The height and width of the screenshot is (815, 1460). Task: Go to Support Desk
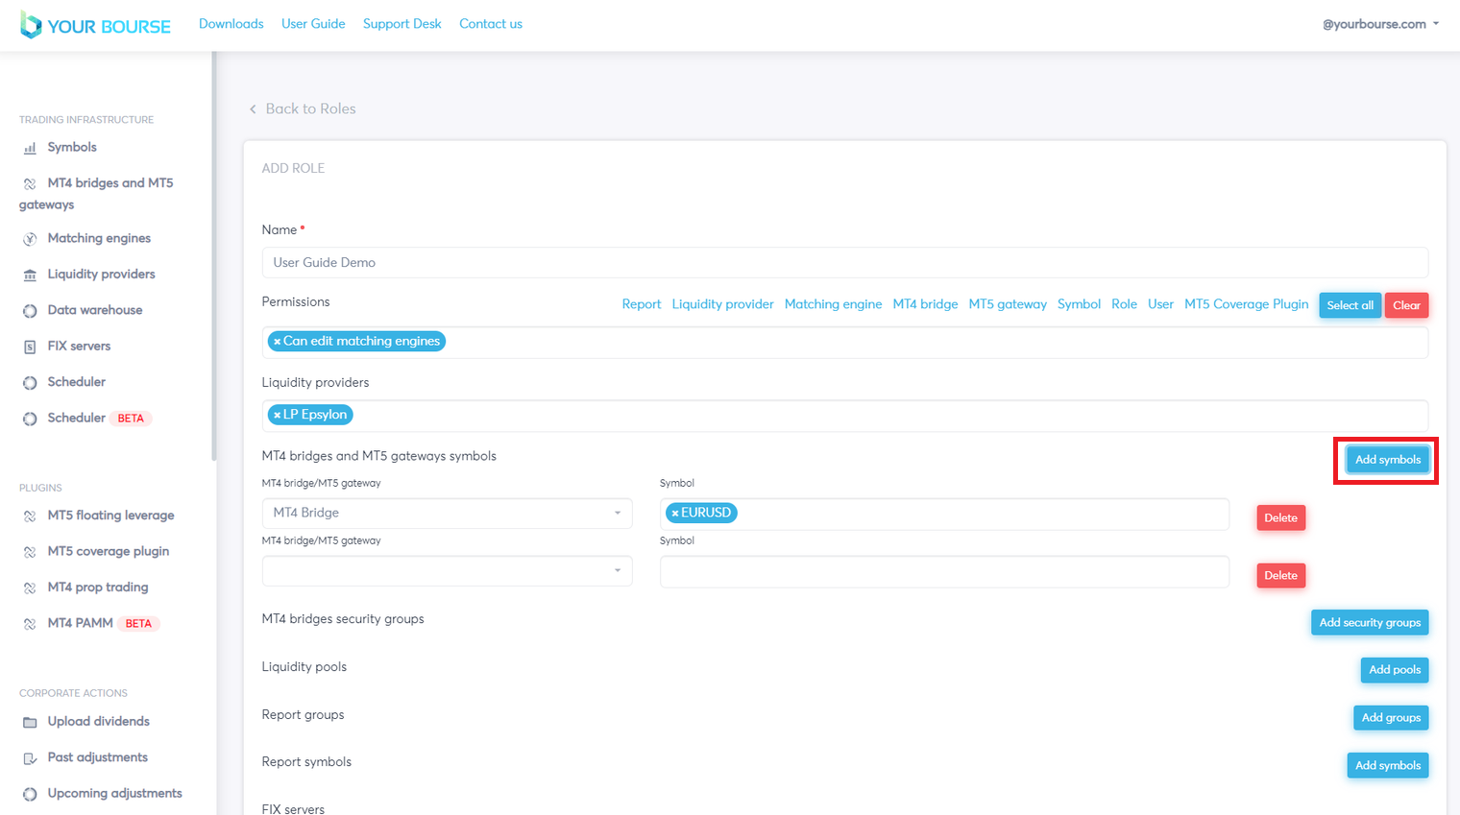point(402,24)
